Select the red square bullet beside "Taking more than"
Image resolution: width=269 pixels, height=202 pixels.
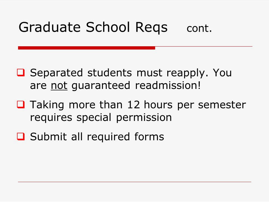pyautogui.click(x=21, y=104)
